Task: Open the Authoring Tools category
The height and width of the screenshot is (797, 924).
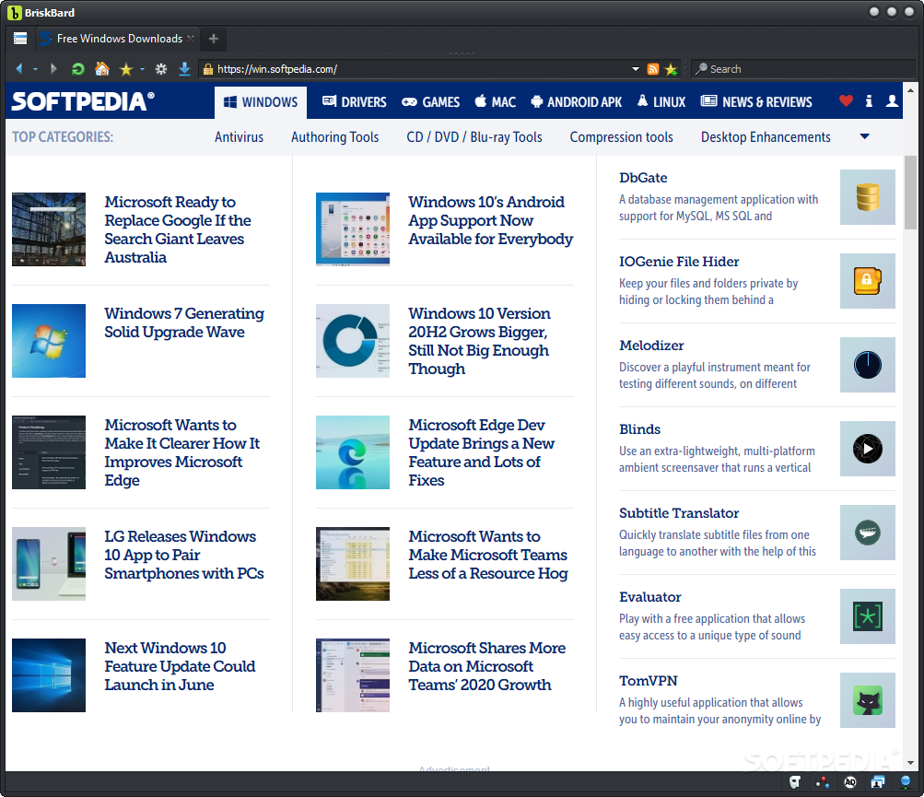Action: click(334, 137)
